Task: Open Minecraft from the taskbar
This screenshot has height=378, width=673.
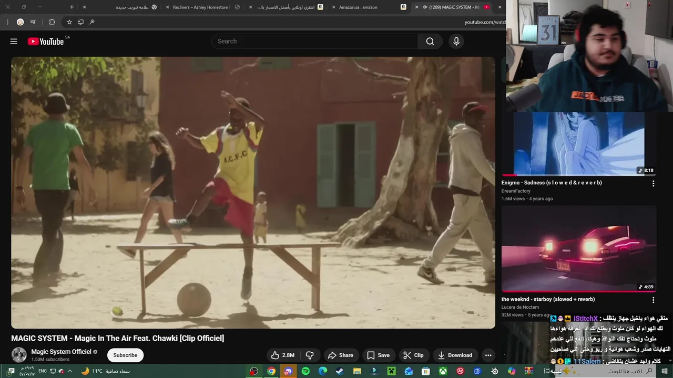Action: tap(391, 371)
